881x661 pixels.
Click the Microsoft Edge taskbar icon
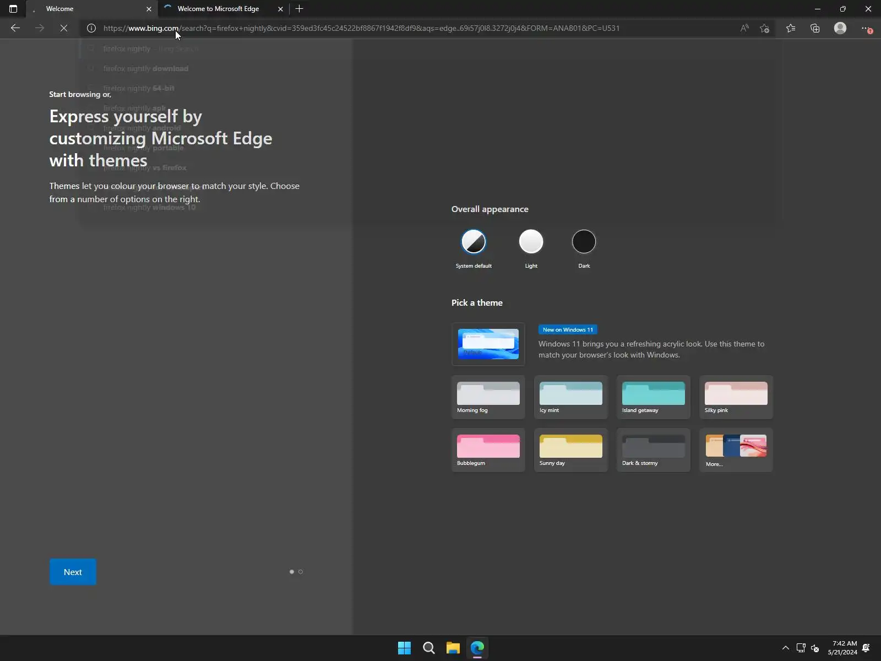coord(477,648)
